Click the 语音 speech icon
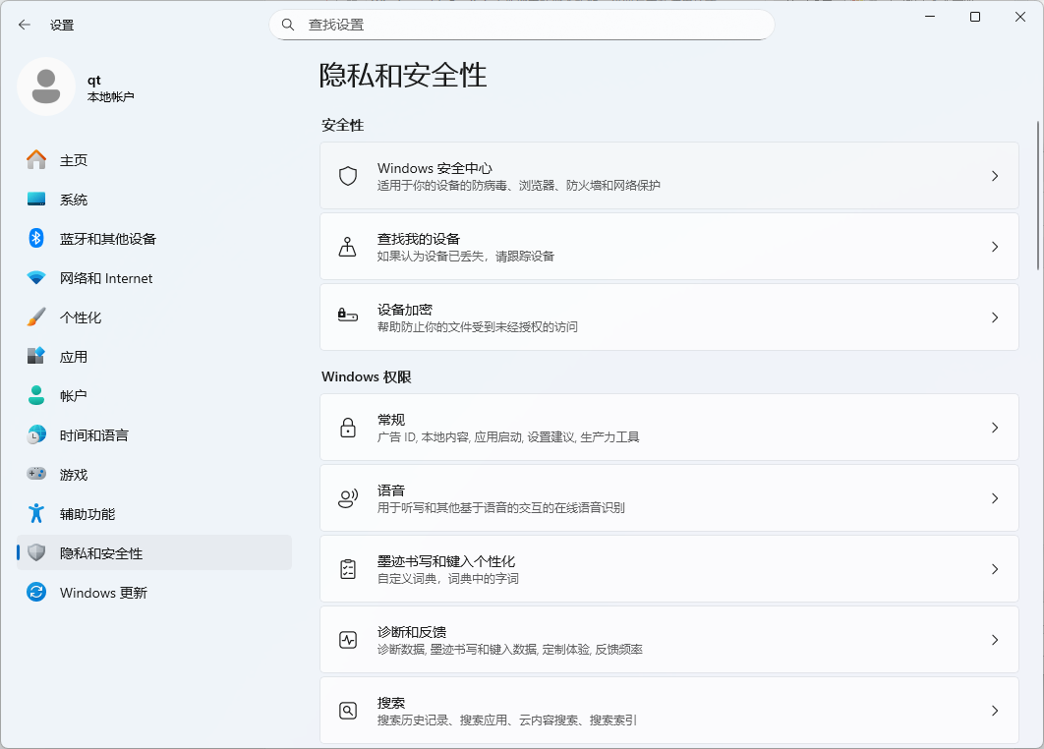Image resolution: width=1044 pixels, height=749 pixels. tap(347, 498)
